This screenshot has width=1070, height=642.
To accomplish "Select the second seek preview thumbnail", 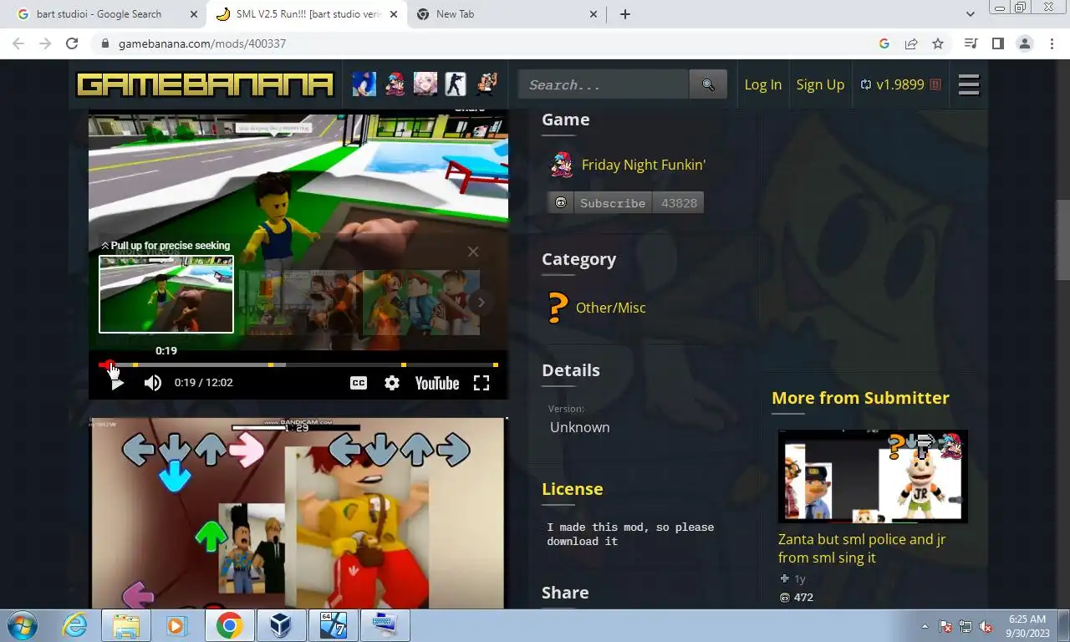I will 299,303.
